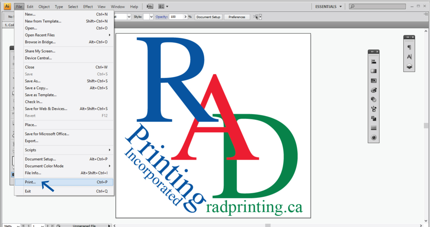The image size is (430, 227).
Task: Open the Swatches panel icon
Action: pyautogui.click(x=373, y=80)
